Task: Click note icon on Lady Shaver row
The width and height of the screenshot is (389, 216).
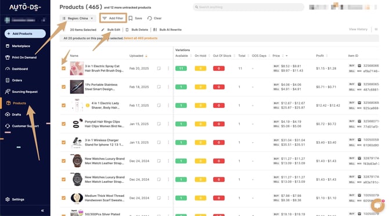Action: [x=159, y=105]
